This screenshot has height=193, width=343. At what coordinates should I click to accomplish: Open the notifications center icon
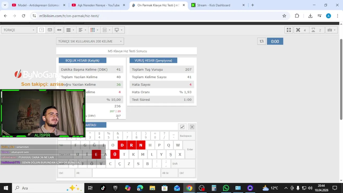(x=335, y=188)
